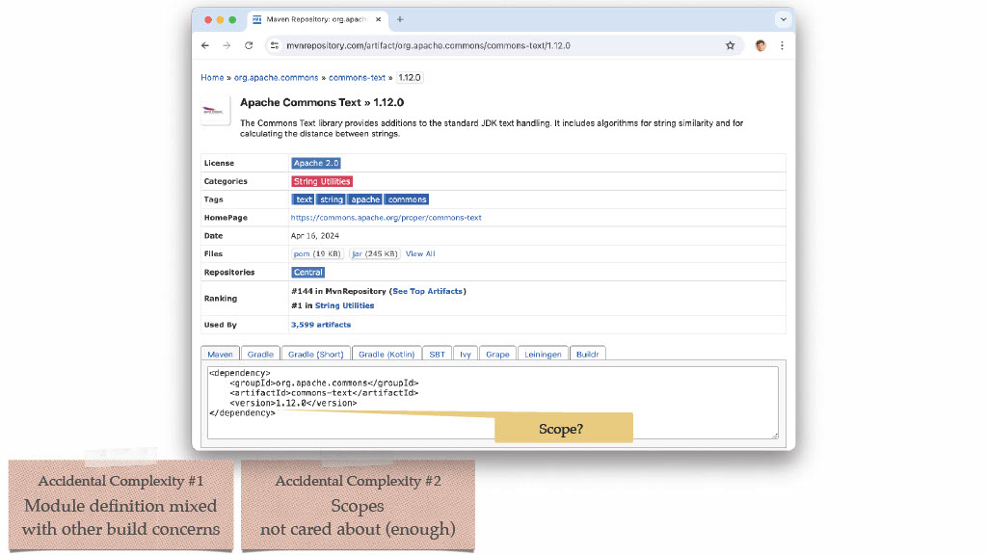Reload the Maven Repository page
987x555 pixels.
coord(249,45)
